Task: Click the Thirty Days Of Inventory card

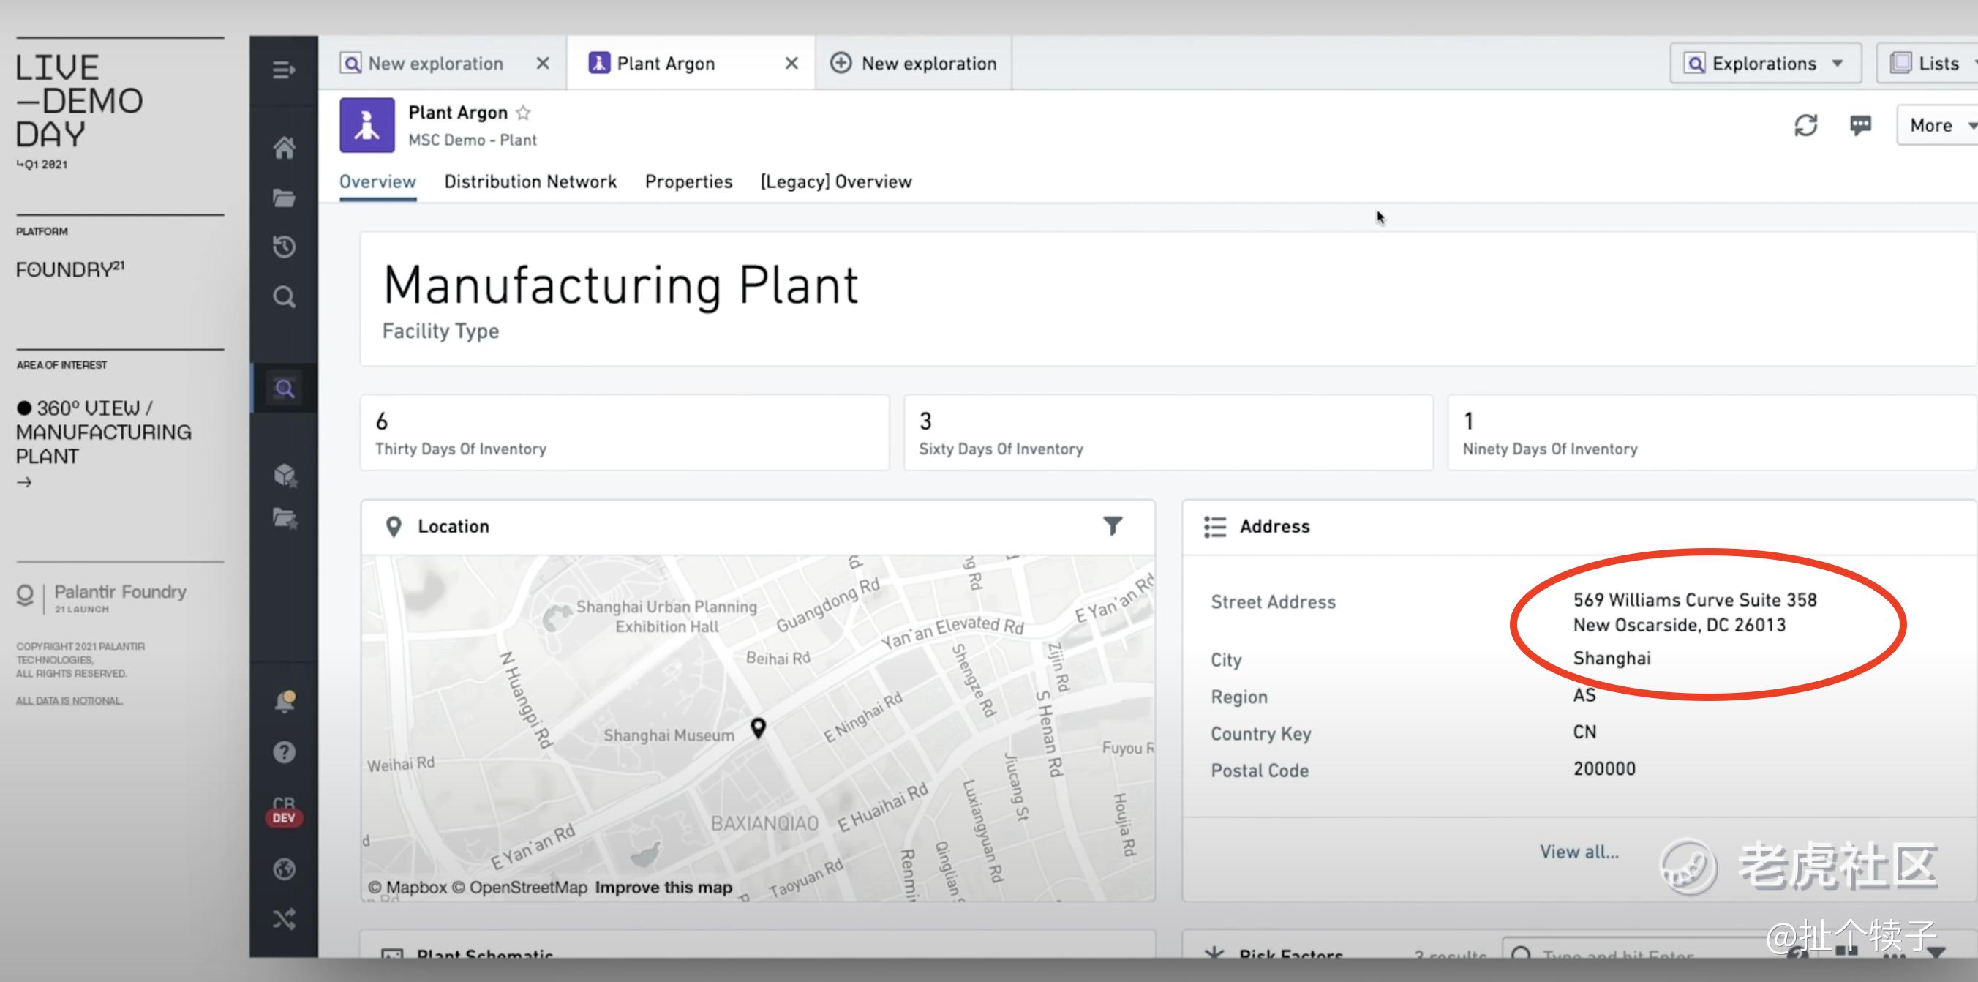Action: (624, 432)
